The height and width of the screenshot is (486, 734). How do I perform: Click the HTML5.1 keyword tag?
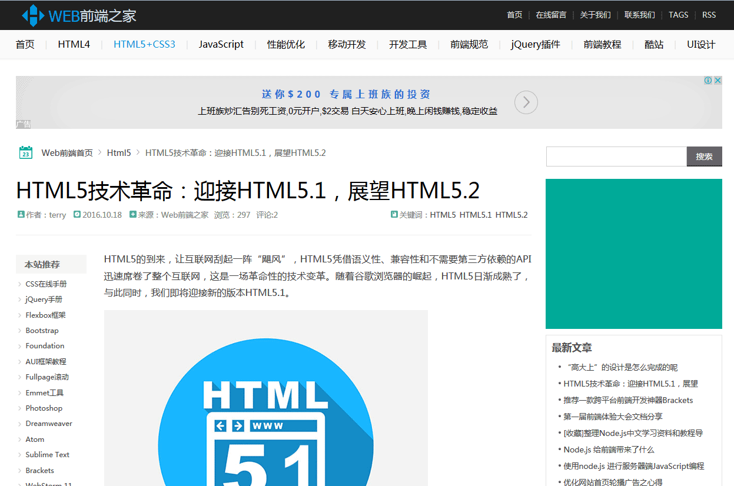tap(476, 215)
